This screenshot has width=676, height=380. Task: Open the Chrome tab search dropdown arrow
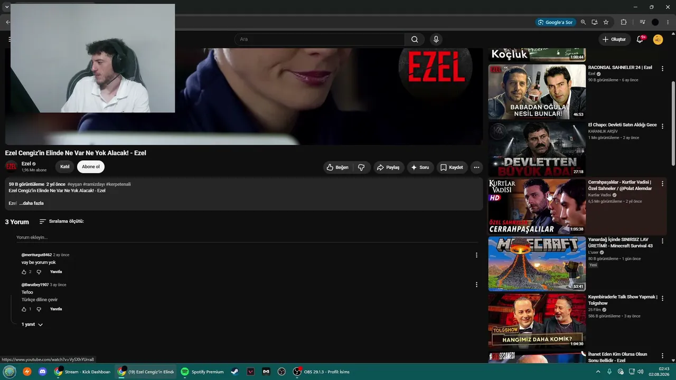point(7,7)
